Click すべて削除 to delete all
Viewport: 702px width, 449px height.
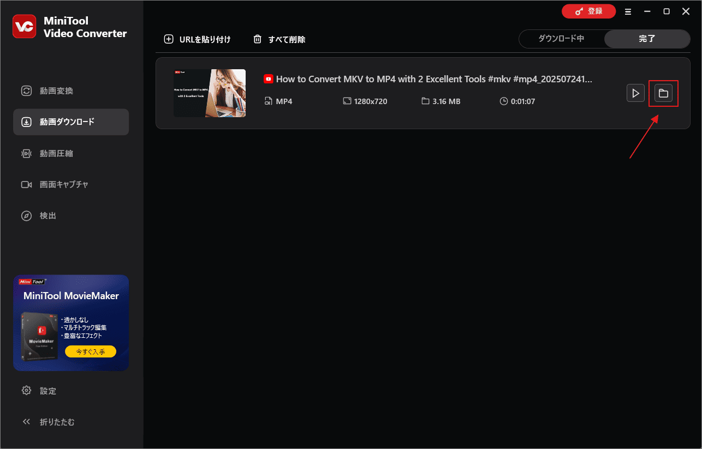pyautogui.click(x=279, y=39)
